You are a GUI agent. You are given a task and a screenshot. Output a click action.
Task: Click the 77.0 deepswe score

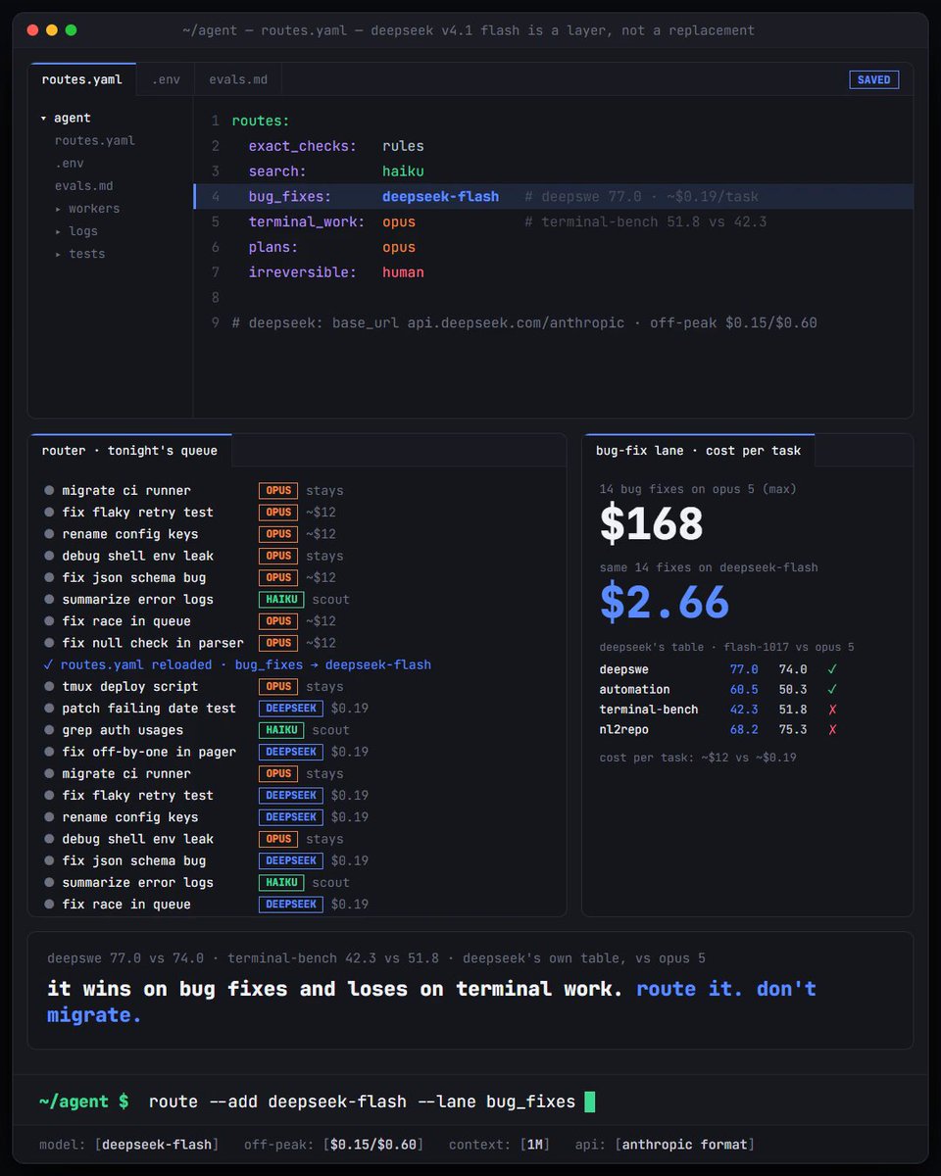pos(744,669)
